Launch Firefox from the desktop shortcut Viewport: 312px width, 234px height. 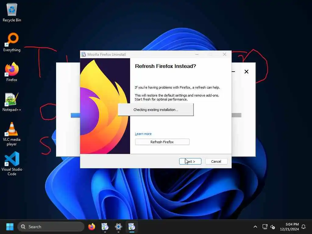coord(12,72)
